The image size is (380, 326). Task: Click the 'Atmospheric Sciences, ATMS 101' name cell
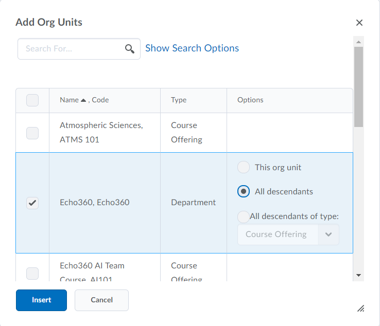[105, 133]
